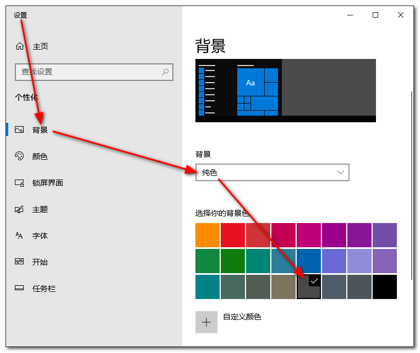Select the third middle-row teal green swatch
Viewport: 420px width, 353px height.
point(258,261)
